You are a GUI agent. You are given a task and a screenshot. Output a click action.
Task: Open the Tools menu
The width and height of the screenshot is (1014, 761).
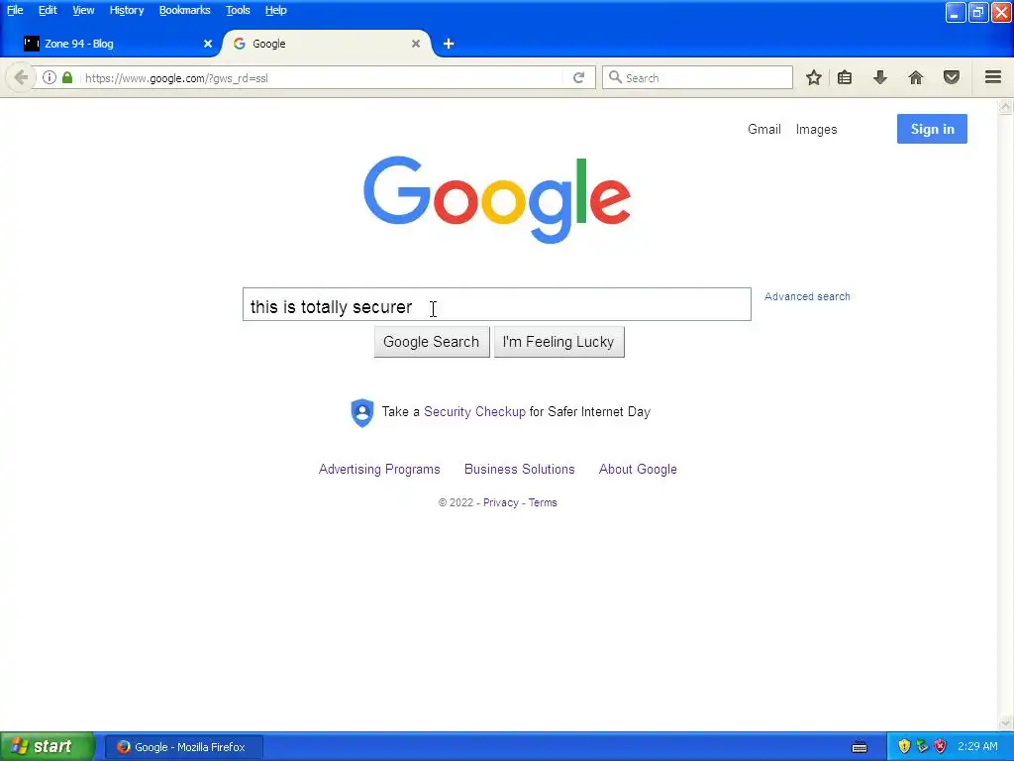point(238,10)
